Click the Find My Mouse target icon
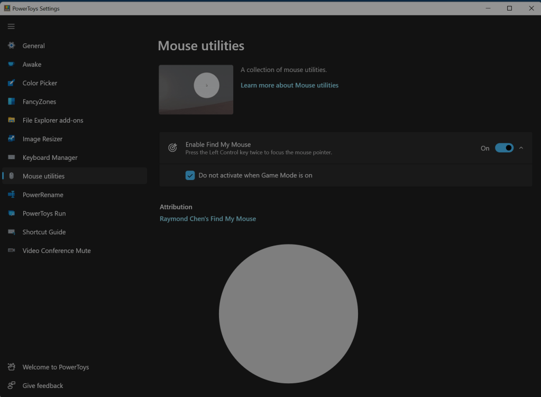The width and height of the screenshot is (541, 397). [172, 148]
